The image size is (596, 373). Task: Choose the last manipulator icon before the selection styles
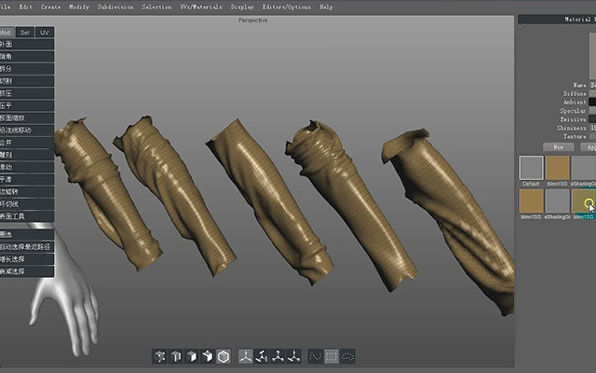click(293, 356)
